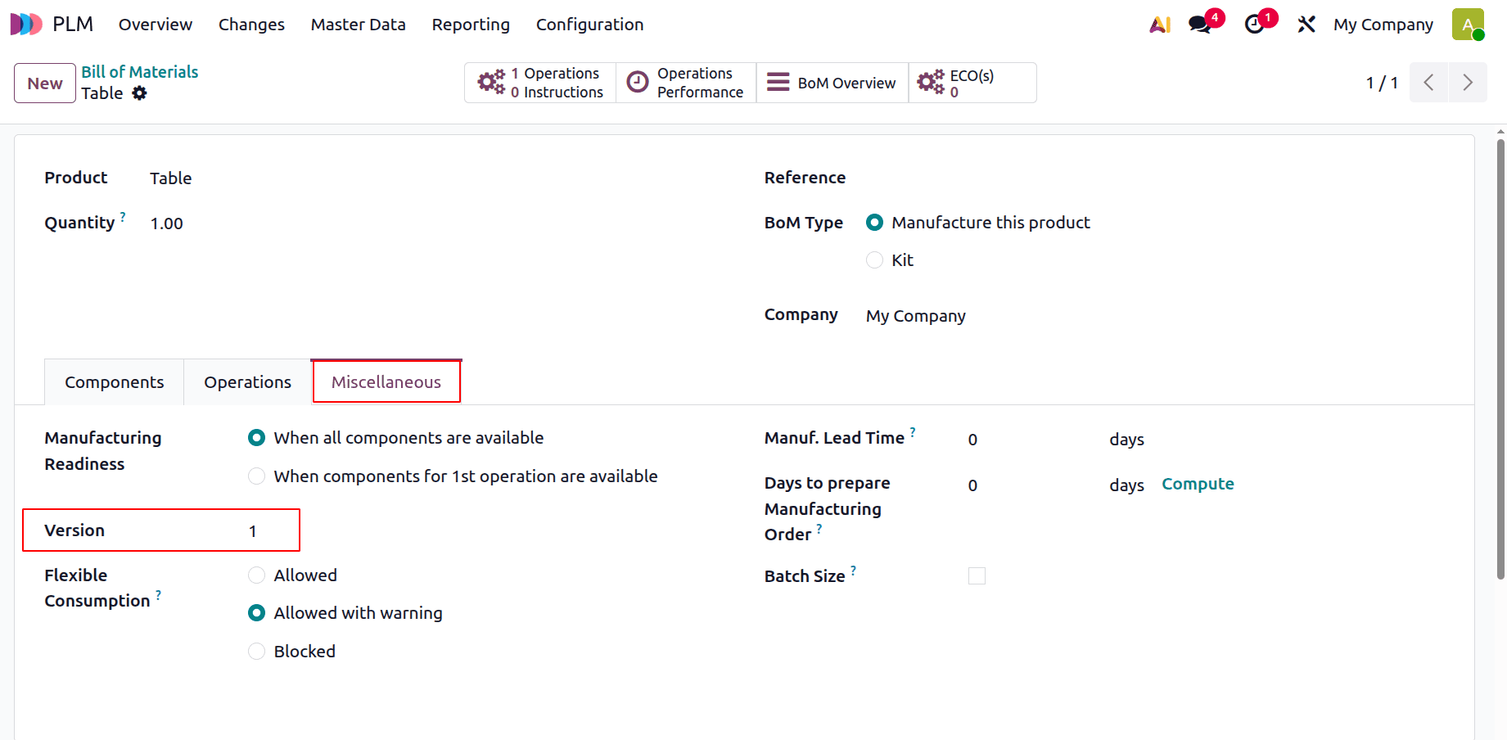
Task: Select the Kit BoM type
Action: [874, 260]
